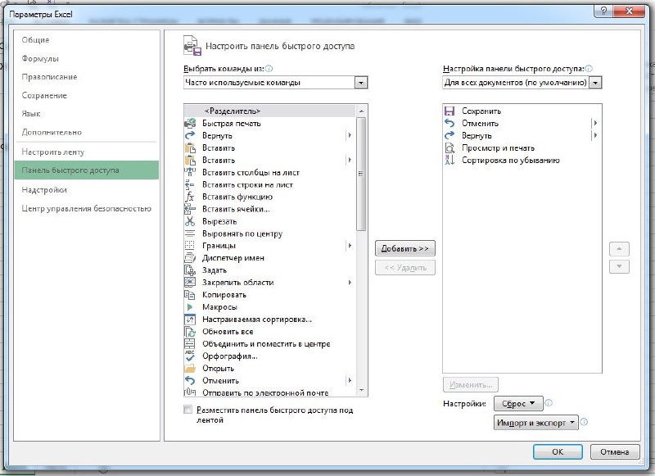
Task: Click the command list vertical scrollbar thumb
Action: [x=361, y=174]
